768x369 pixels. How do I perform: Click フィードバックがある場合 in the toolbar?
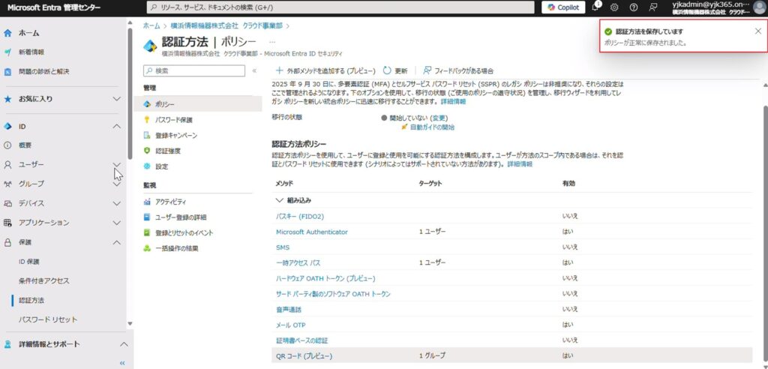pyautogui.click(x=458, y=70)
